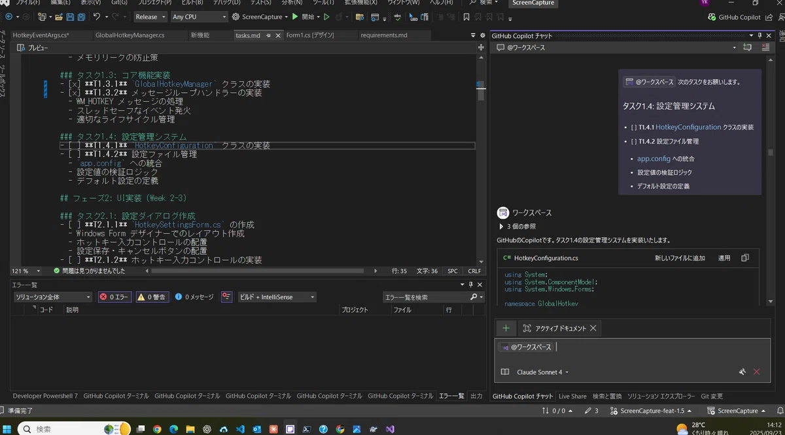Click the Windows Start button
Screen dimensions: 785x435
(x=7, y=429)
